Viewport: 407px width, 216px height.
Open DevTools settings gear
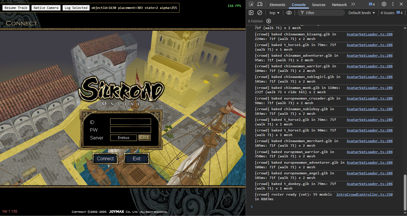tap(384, 4)
